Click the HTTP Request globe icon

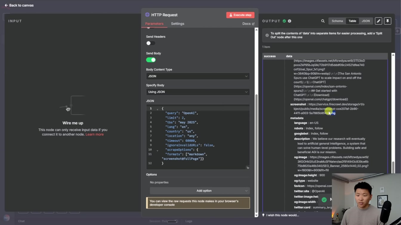pos(147,15)
